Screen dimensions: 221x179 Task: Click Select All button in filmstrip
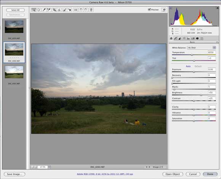pyautogui.click(x=15, y=10)
